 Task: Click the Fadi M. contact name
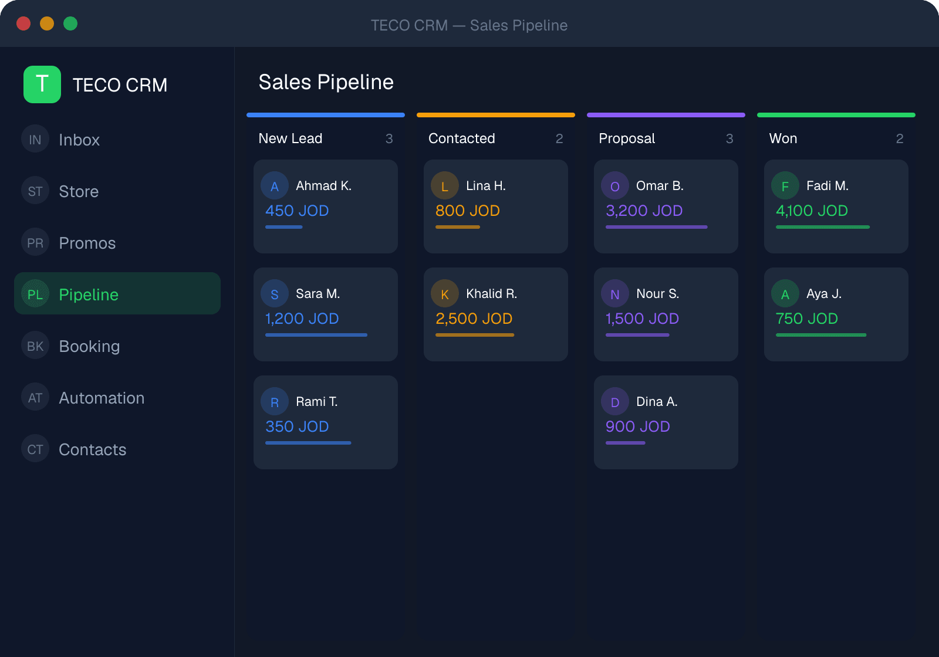click(827, 186)
